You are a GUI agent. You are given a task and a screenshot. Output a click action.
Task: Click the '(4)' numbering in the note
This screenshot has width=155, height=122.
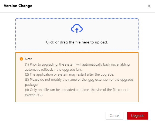(x=27, y=90)
